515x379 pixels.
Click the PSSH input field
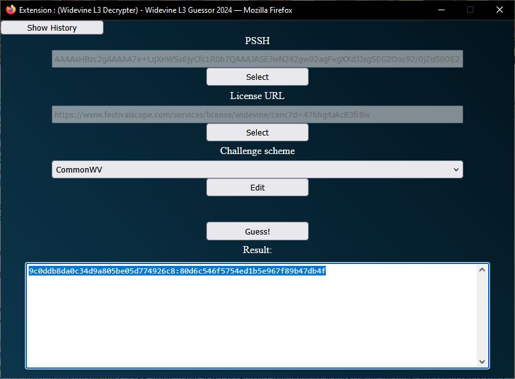pos(257,59)
